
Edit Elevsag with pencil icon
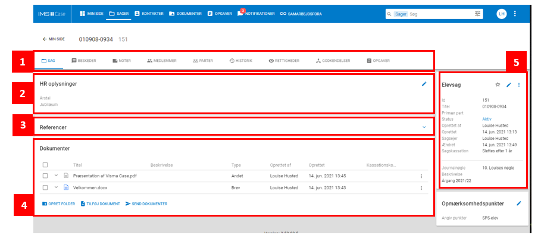point(509,84)
